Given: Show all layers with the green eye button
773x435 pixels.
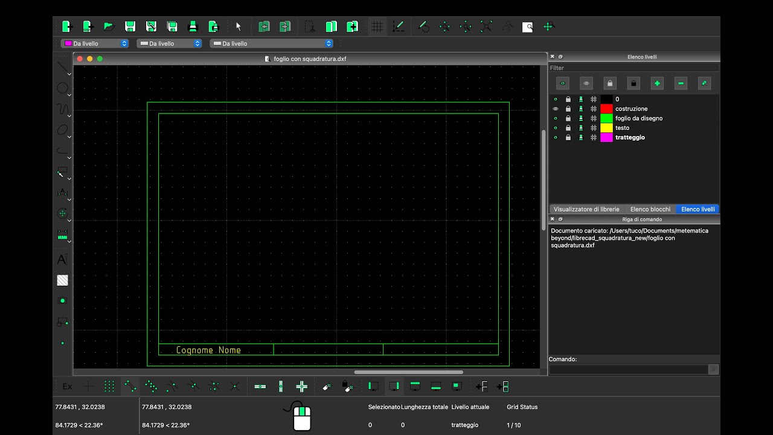Looking at the screenshot, I should (563, 83).
